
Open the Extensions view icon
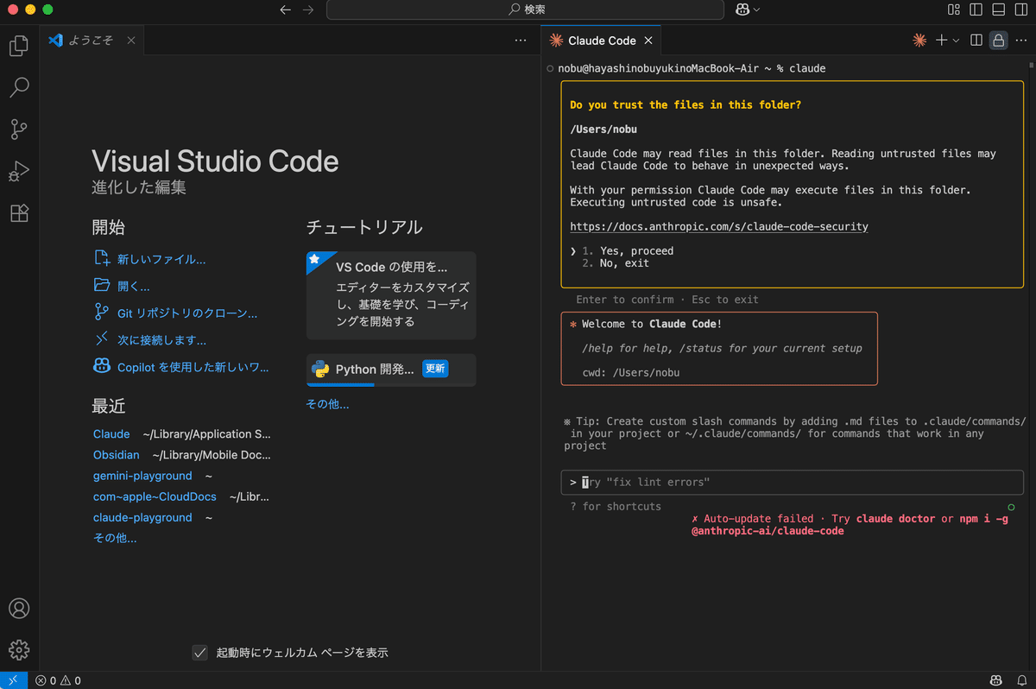coord(19,213)
